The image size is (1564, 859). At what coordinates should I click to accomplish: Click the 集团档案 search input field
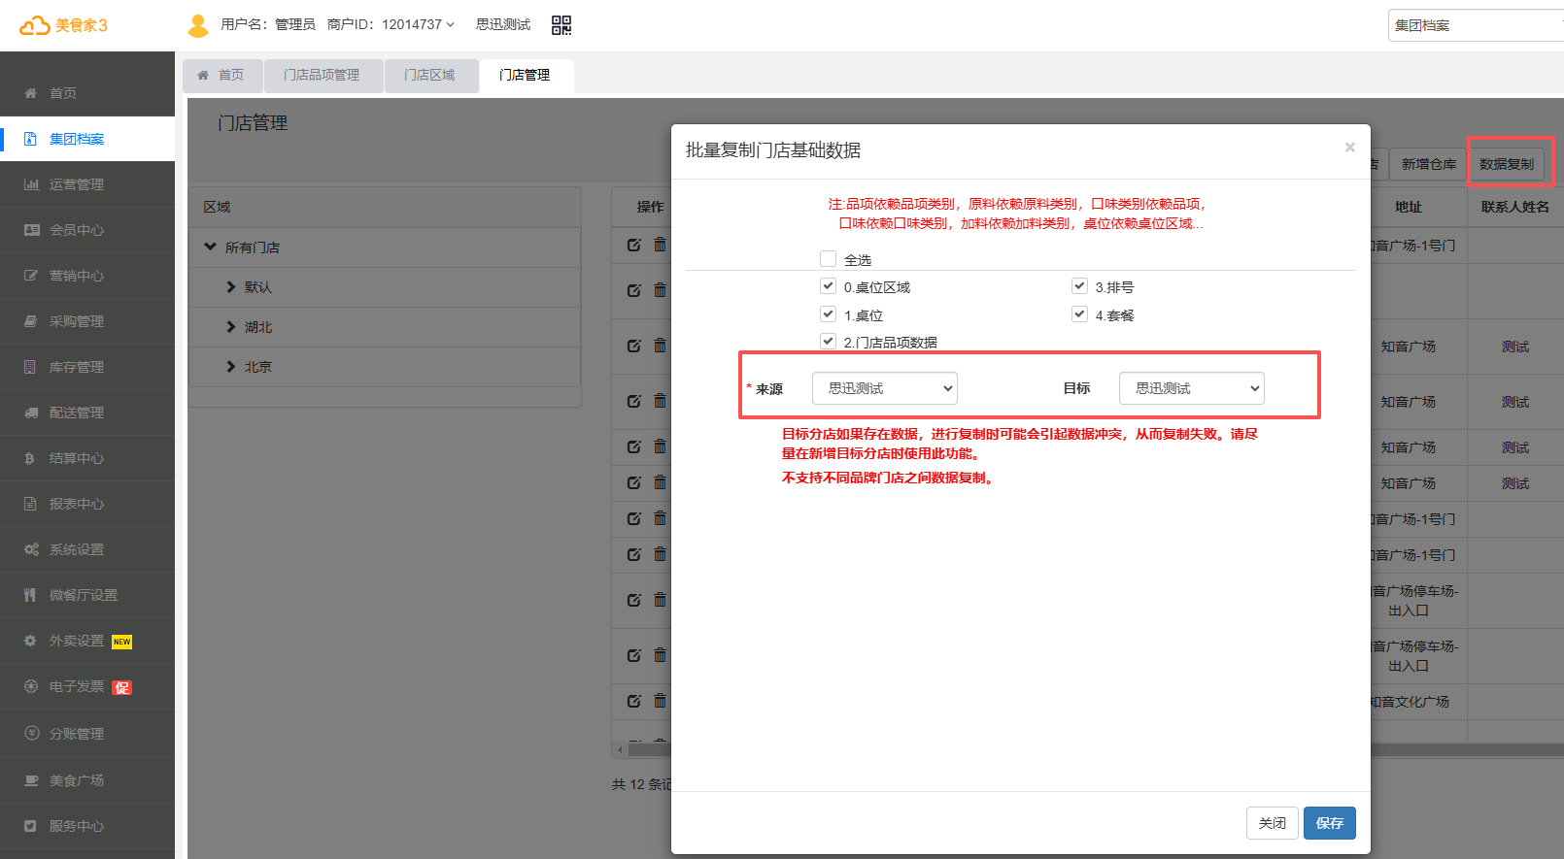point(1472,25)
